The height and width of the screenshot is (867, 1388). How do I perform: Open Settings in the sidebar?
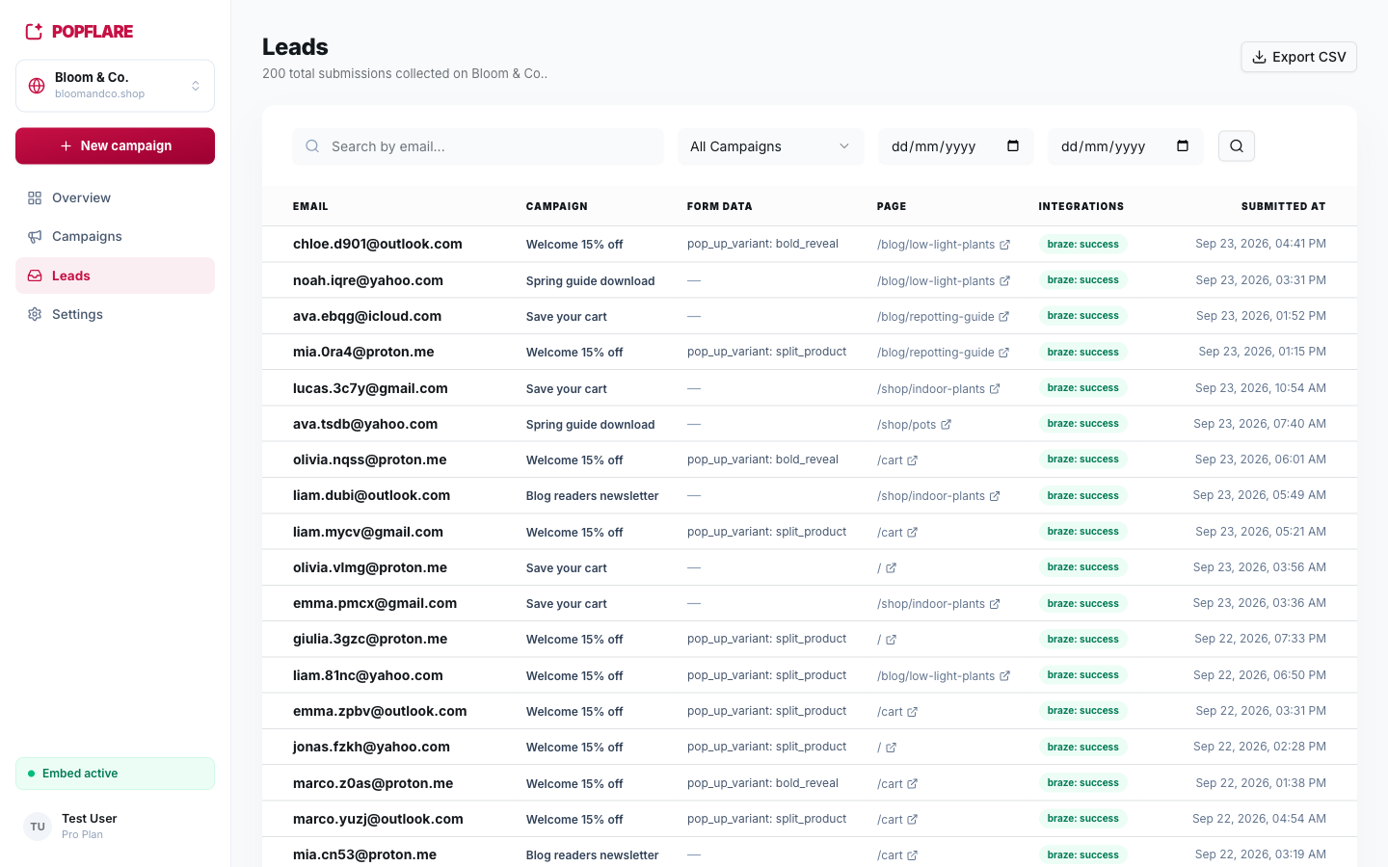[115, 314]
